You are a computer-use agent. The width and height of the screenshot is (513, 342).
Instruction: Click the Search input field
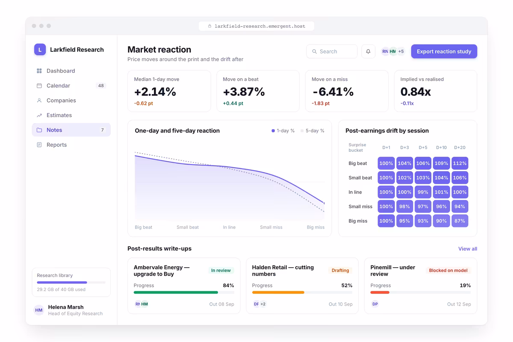coord(332,51)
